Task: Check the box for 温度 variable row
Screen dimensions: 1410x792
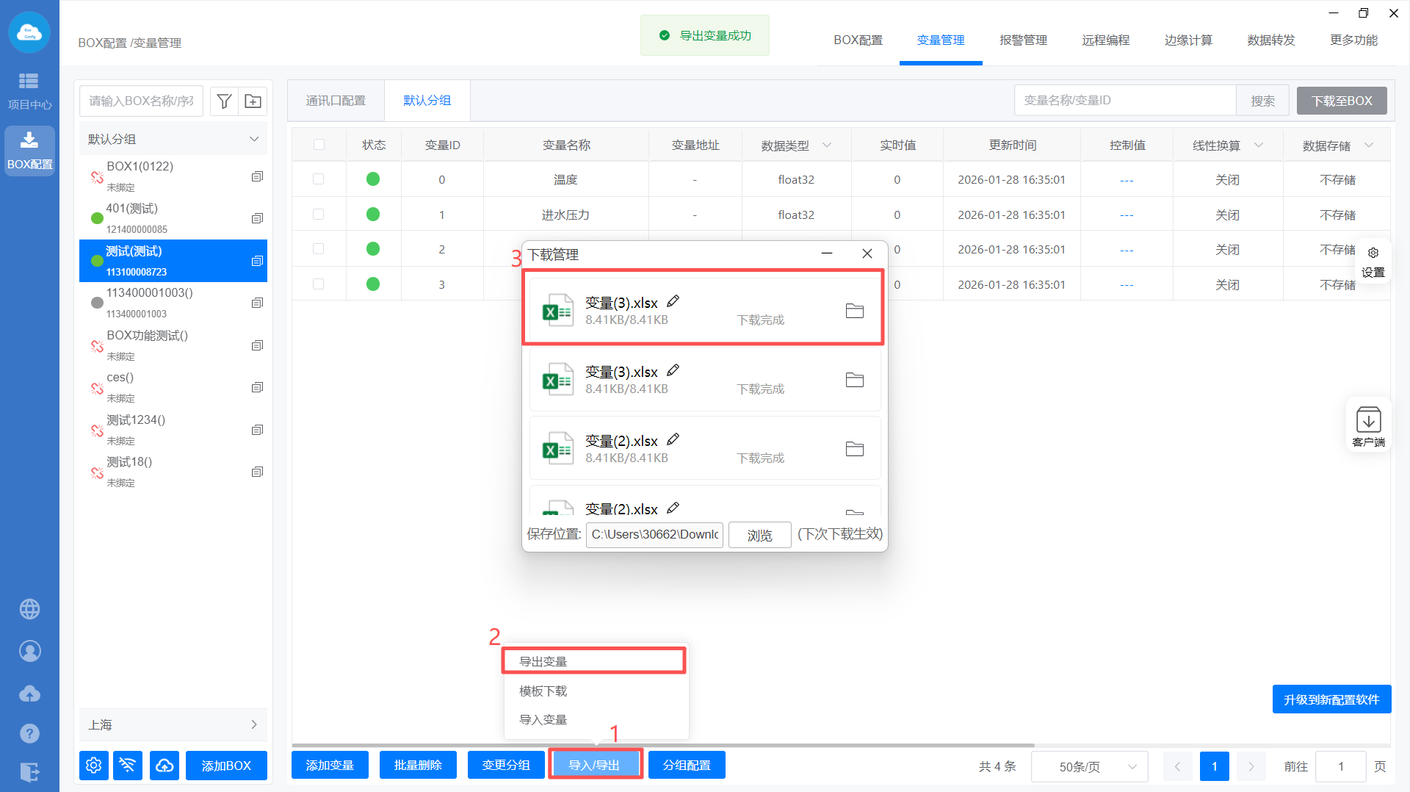Action: point(319,179)
